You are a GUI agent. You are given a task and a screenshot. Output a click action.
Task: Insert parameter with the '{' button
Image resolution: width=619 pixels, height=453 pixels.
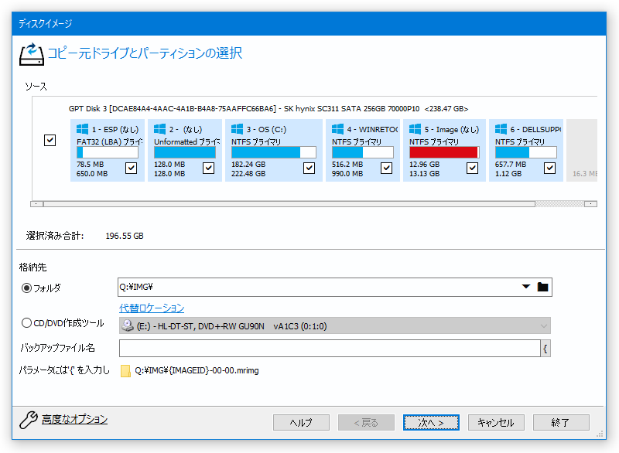(545, 349)
